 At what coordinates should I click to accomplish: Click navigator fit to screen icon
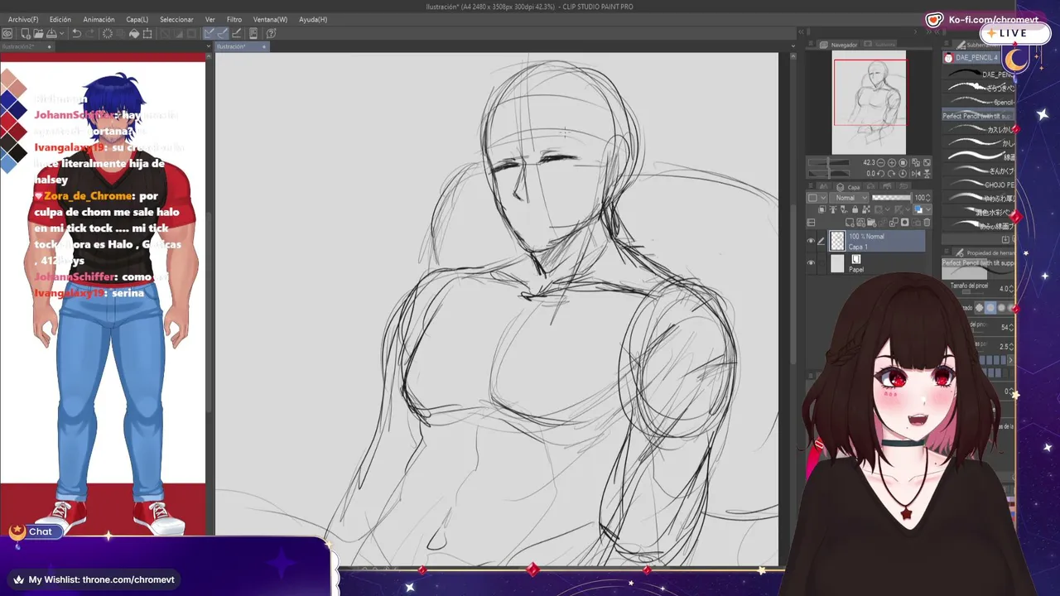point(927,163)
